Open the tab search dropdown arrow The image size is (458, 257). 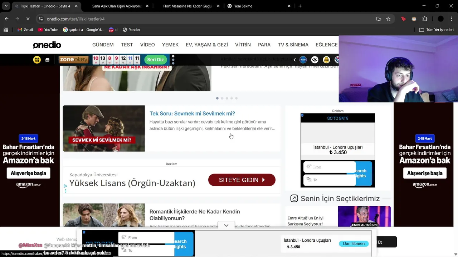6,6
